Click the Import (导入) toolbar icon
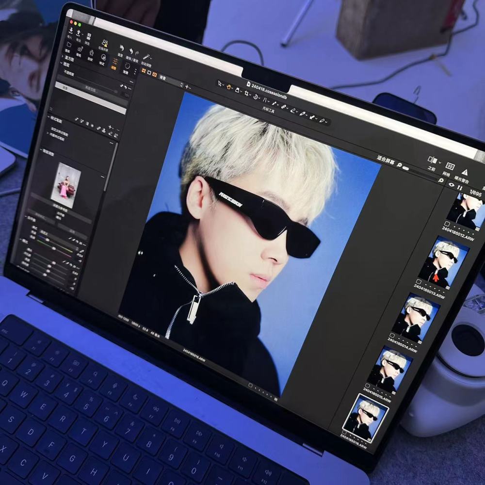The width and height of the screenshot is (485, 485). [71, 31]
